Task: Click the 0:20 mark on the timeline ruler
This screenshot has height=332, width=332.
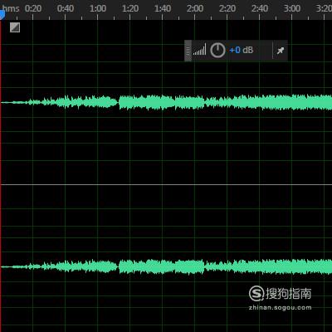Action: point(33,8)
